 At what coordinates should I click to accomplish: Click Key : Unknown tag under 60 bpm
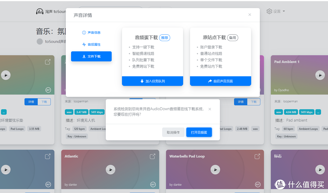286,136
